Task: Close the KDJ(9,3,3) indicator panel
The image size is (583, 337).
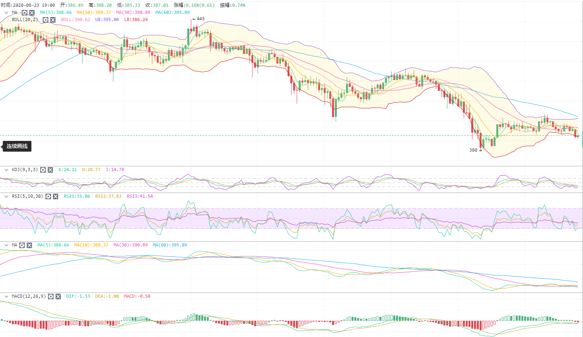Action: [x=50, y=170]
